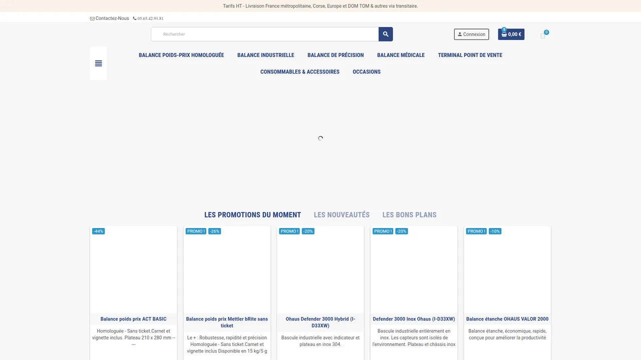Click the -44% discount badge
Screen dimensions: 641x360
[x=98, y=231]
